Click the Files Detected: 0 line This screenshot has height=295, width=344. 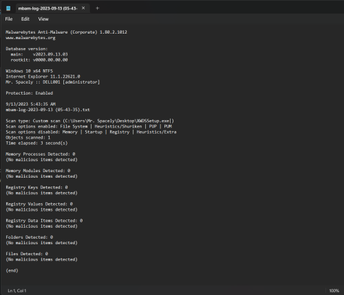(x=27, y=254)
